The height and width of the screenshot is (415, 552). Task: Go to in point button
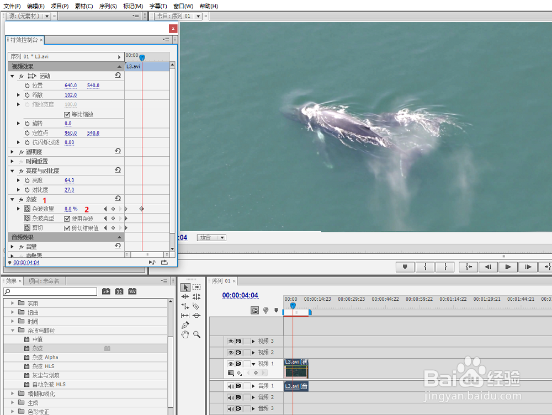468,267
